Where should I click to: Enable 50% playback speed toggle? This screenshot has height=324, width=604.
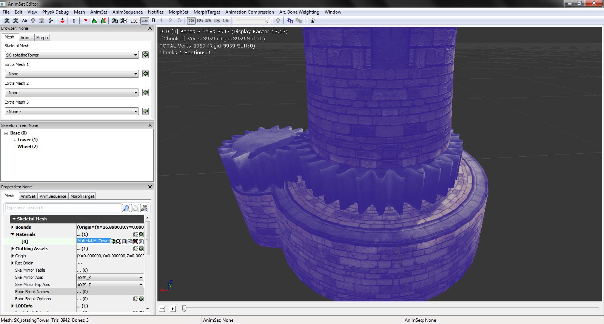pyautogui.click(x=200, y=21)
